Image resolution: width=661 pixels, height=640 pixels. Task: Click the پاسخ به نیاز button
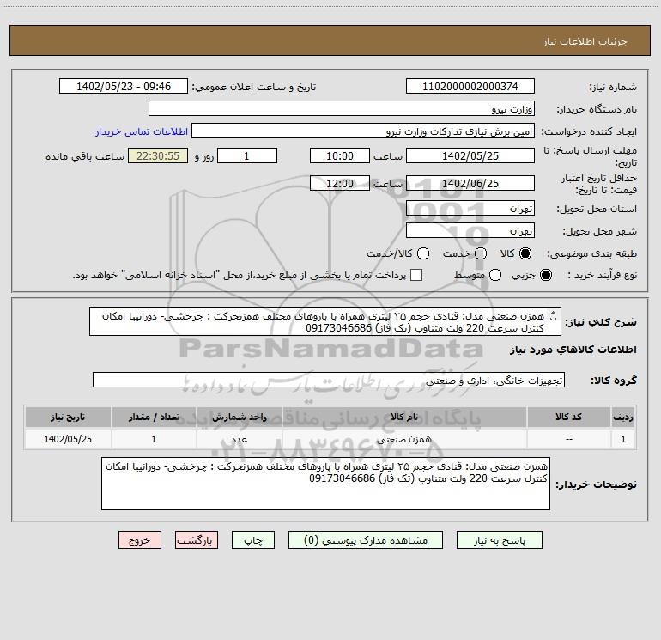point(499,540)
